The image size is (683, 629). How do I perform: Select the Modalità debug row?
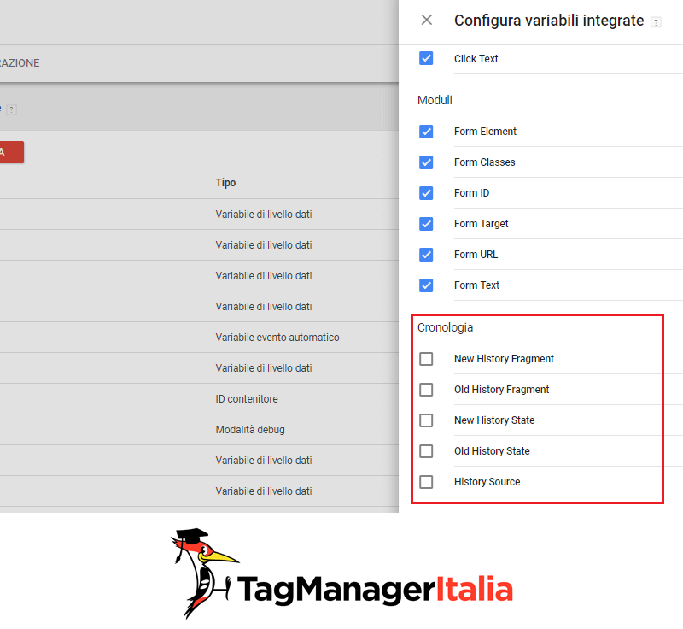coord(199,430)
